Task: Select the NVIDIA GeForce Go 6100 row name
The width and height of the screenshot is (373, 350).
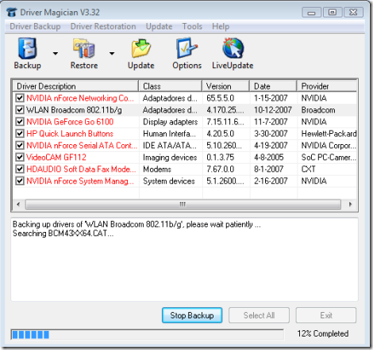Action: tap(70, 122)
